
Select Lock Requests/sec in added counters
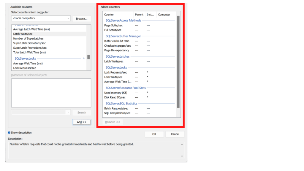click(115, 72)
